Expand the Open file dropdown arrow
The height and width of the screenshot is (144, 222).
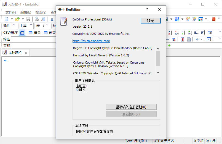pos(23,19)
